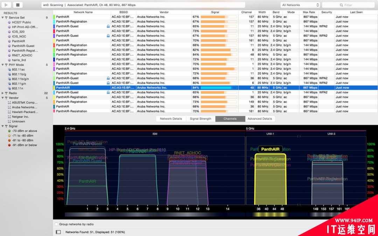Click the RNET_ADHOC label in the channel chart
This screenshot has width=378, height=236.
tap(188, 153)
